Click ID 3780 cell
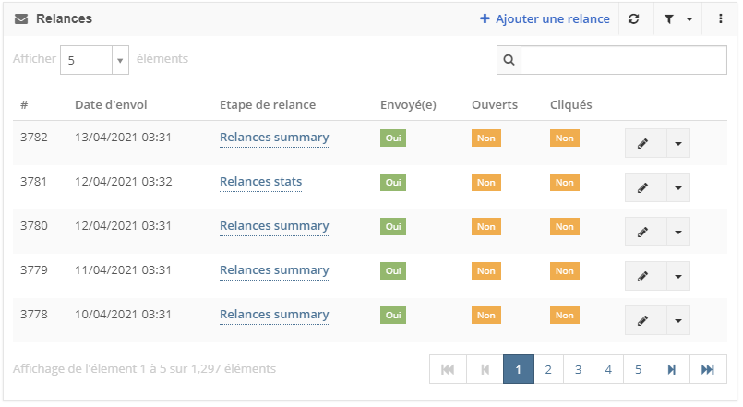The width and height of the screenshot is (743, 407). pos(34,226)
